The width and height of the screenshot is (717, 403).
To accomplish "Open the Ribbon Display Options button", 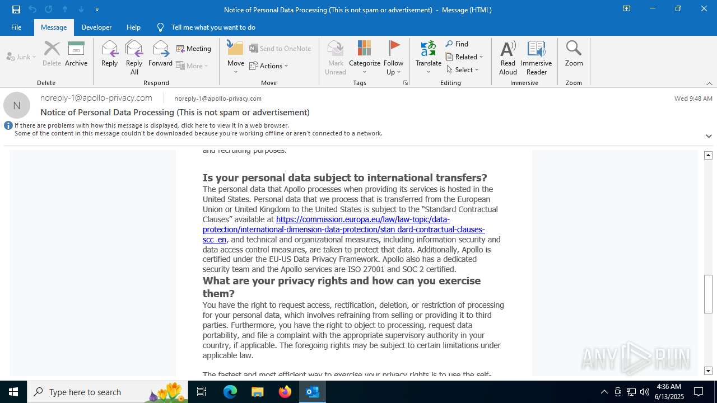I will click(x=627, y=9).
